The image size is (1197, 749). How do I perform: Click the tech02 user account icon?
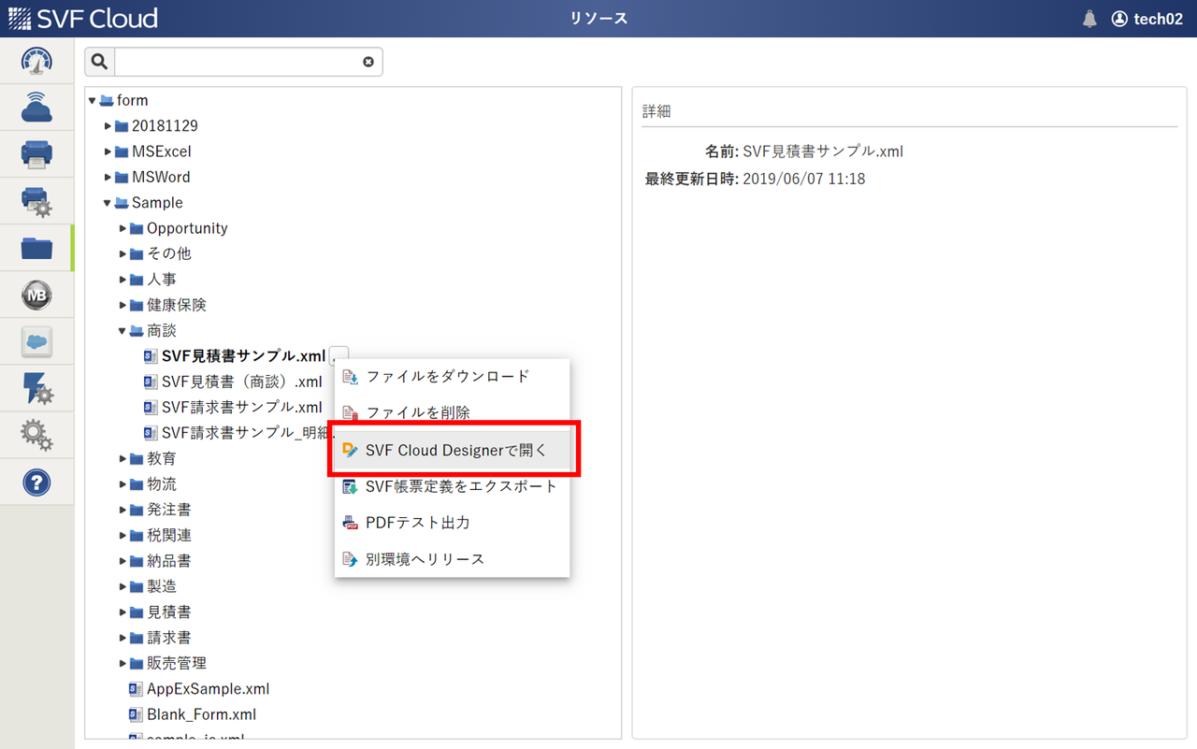pyautogui.click(x=1118, y=18)
